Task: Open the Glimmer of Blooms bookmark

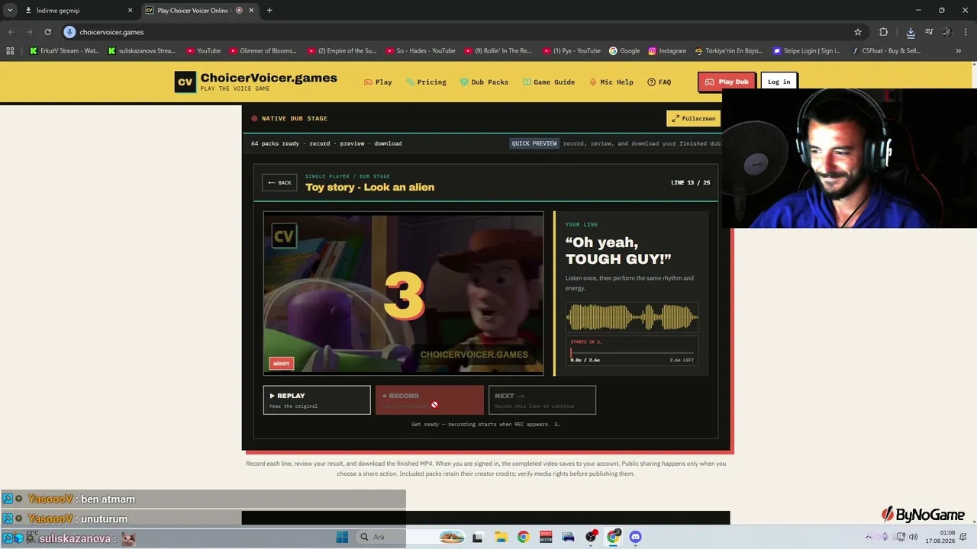Action: (262, 51)
